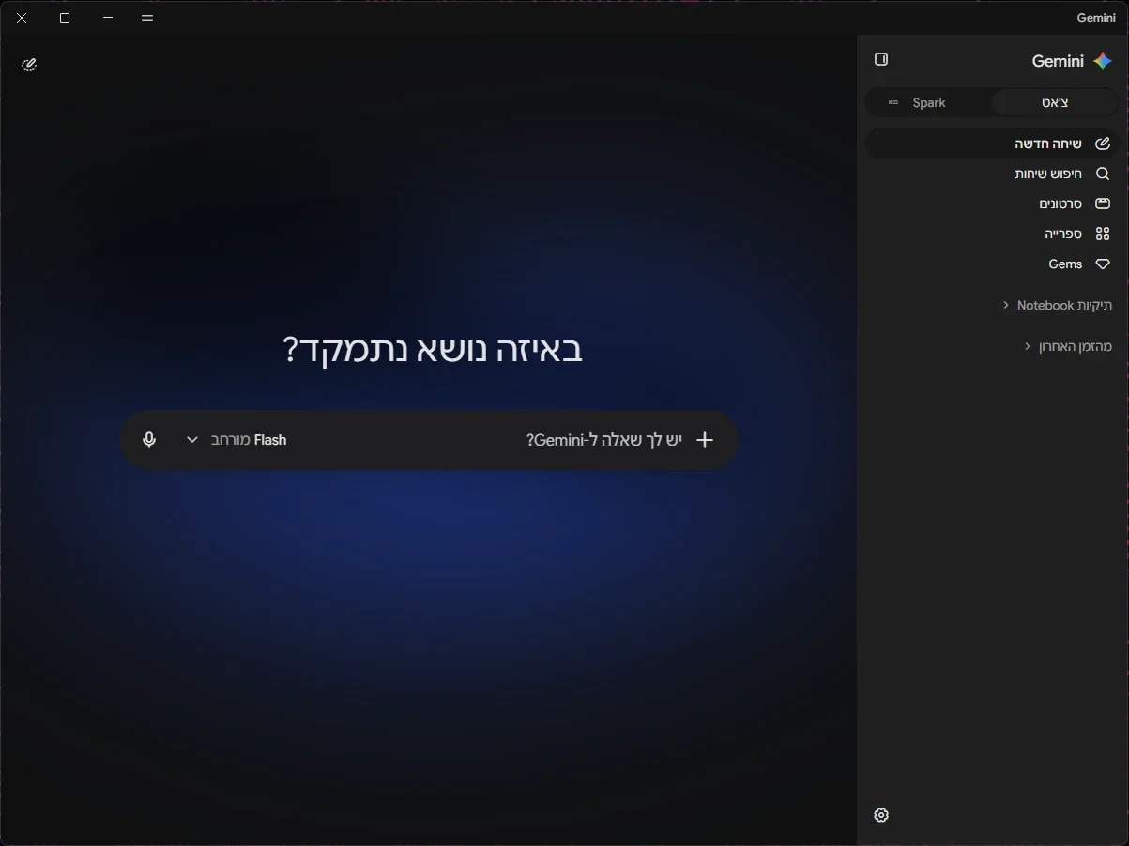Screen dimensions: 1129x846
Task: Click the magnifier icon beside חיפוש שיחות
Action: click(x=1103, y=174)
